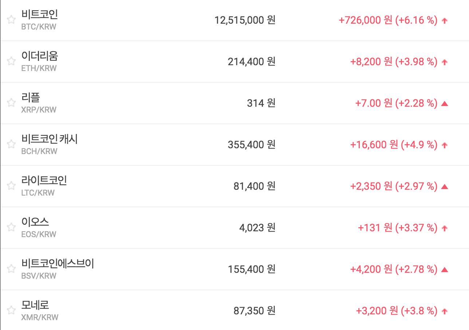
Task: Mark 이오스 as favorite via star
Action: pos(11,227)
